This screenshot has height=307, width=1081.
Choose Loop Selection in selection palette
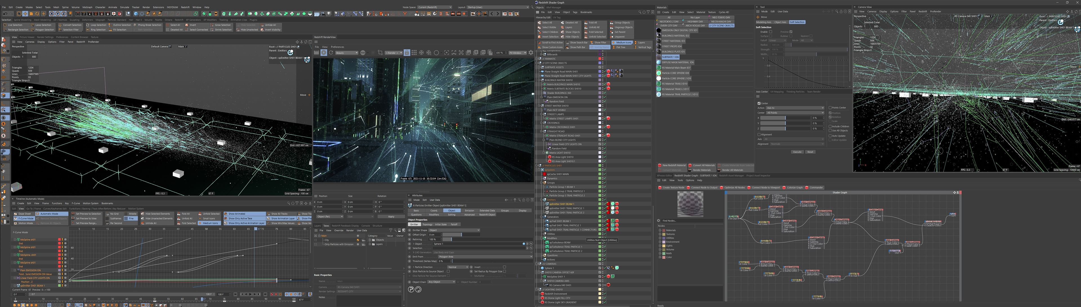coord(97,25)
